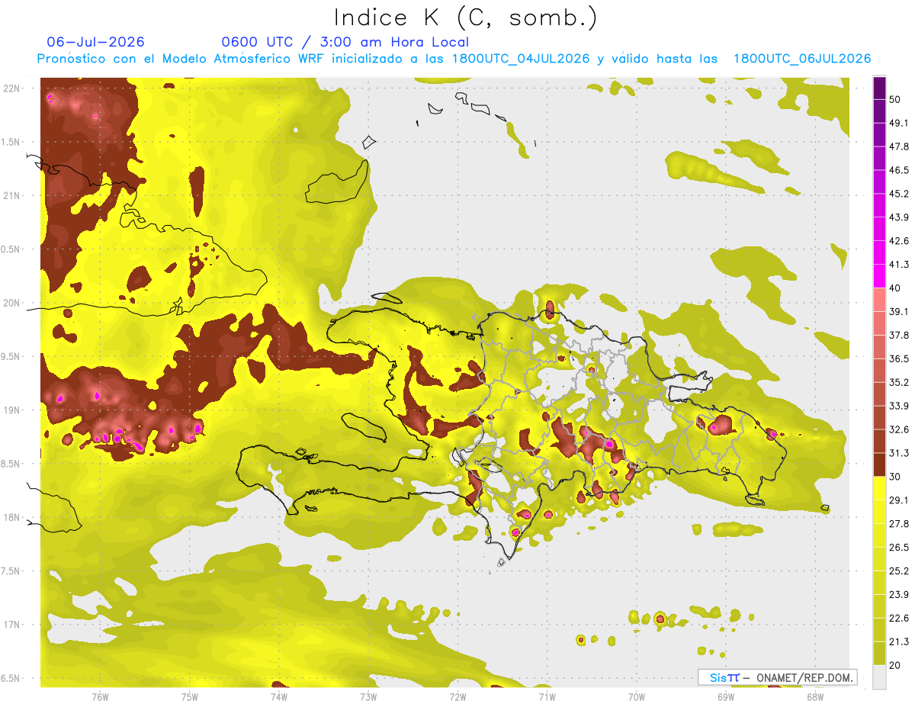Click the '29.1' color scale value
Viewport: 915px width, 707px height.
(x=898, y=500)
